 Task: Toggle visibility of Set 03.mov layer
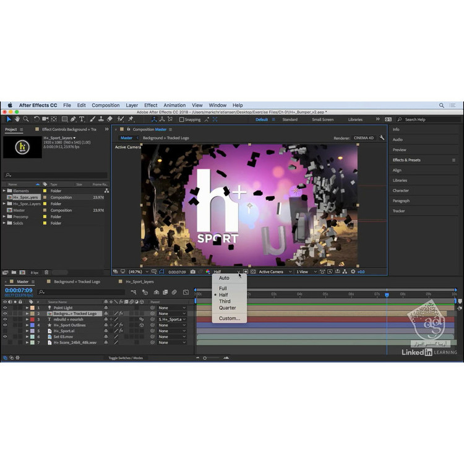(x=5, y=337)
